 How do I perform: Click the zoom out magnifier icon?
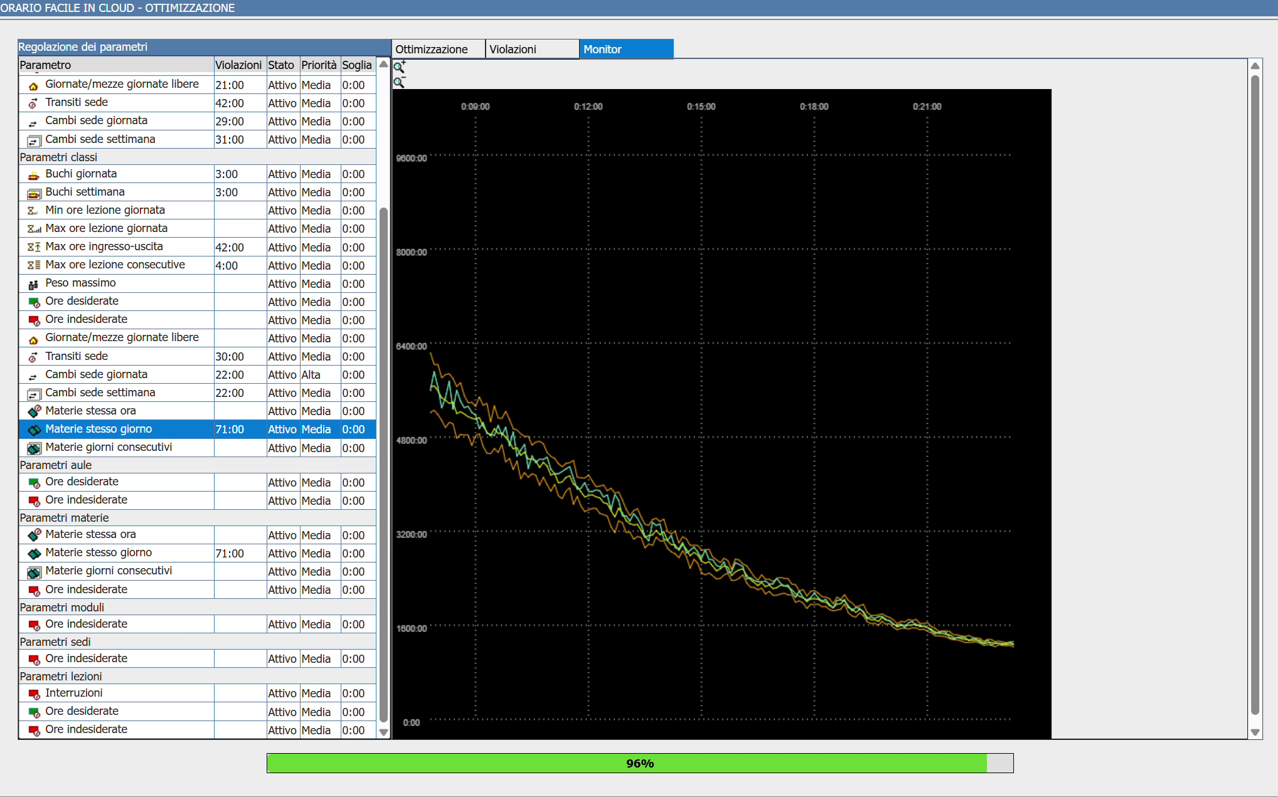[400, 82]
